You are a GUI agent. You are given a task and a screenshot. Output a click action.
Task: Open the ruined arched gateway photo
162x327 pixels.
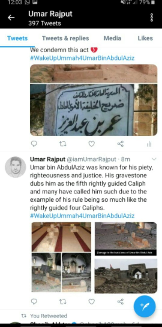[x=126, y=276]
